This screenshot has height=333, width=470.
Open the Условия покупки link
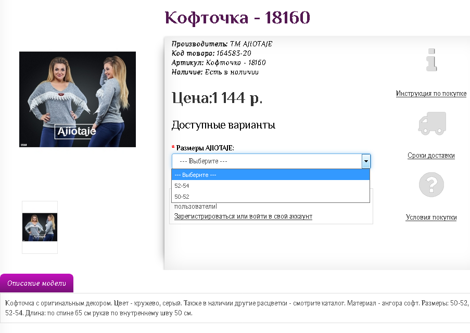(431, 217)
